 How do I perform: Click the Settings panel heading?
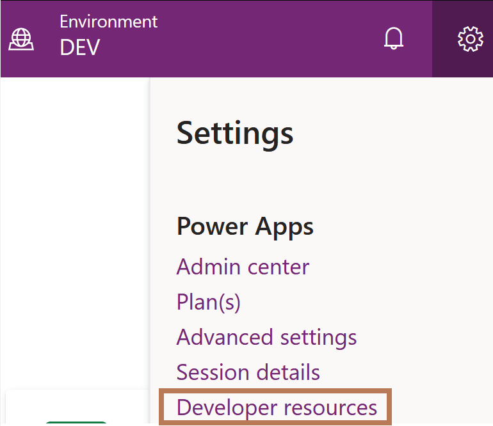[235, 133]
